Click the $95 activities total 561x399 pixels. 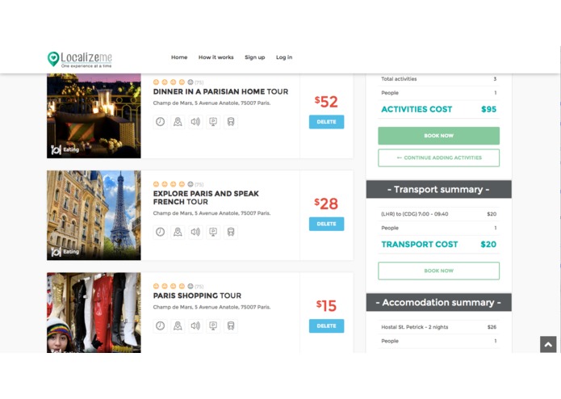[x=488, y=110]
